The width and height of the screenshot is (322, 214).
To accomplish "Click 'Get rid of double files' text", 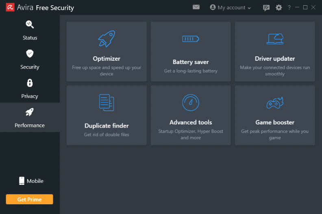I will point(107,135).
